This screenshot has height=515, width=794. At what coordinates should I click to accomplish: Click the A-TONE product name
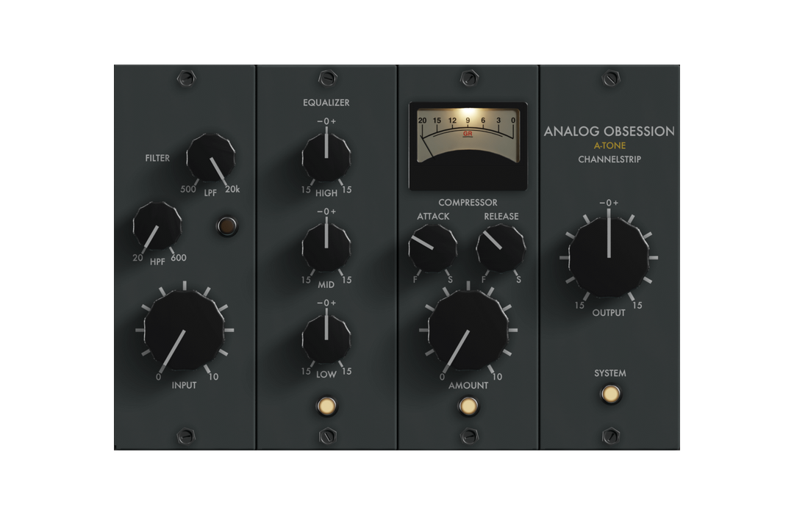point(609,145)
